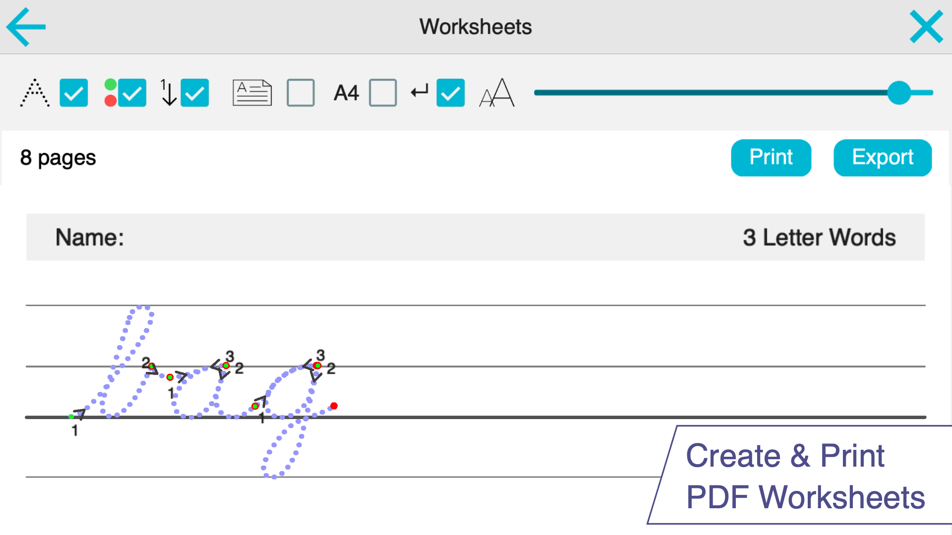Click the Name: field on worksheet

(x=90, y=237)
